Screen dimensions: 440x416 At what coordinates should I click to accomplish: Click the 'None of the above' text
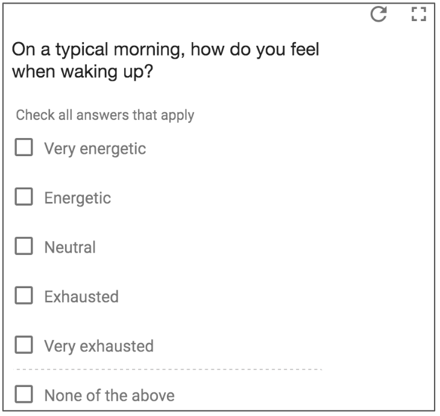(x=108, y=396)
